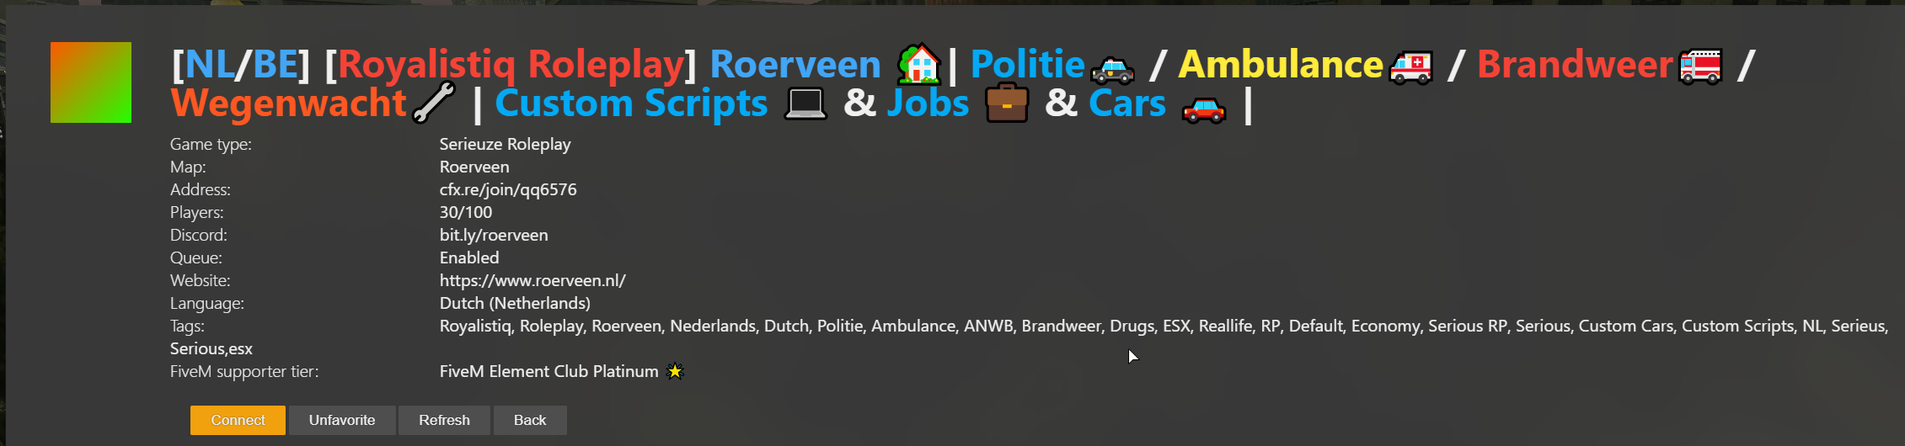The image size is (1905, 446).
Task: Click the police car emoji after Politie
Action: [x=1112, y=68]
